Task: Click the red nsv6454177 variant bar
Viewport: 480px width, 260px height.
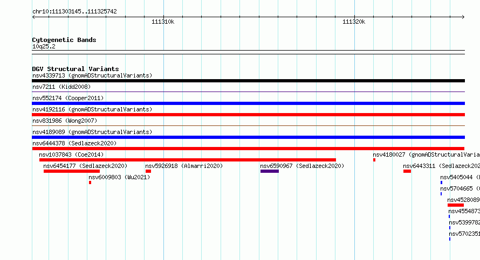Action: tap(72, 171)
